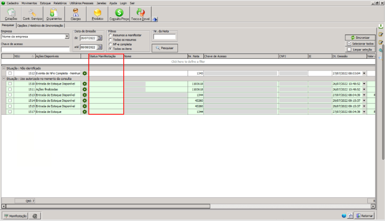
Task: Collapse the 'Situação: Não identificado' group
Action: (4, 69)
